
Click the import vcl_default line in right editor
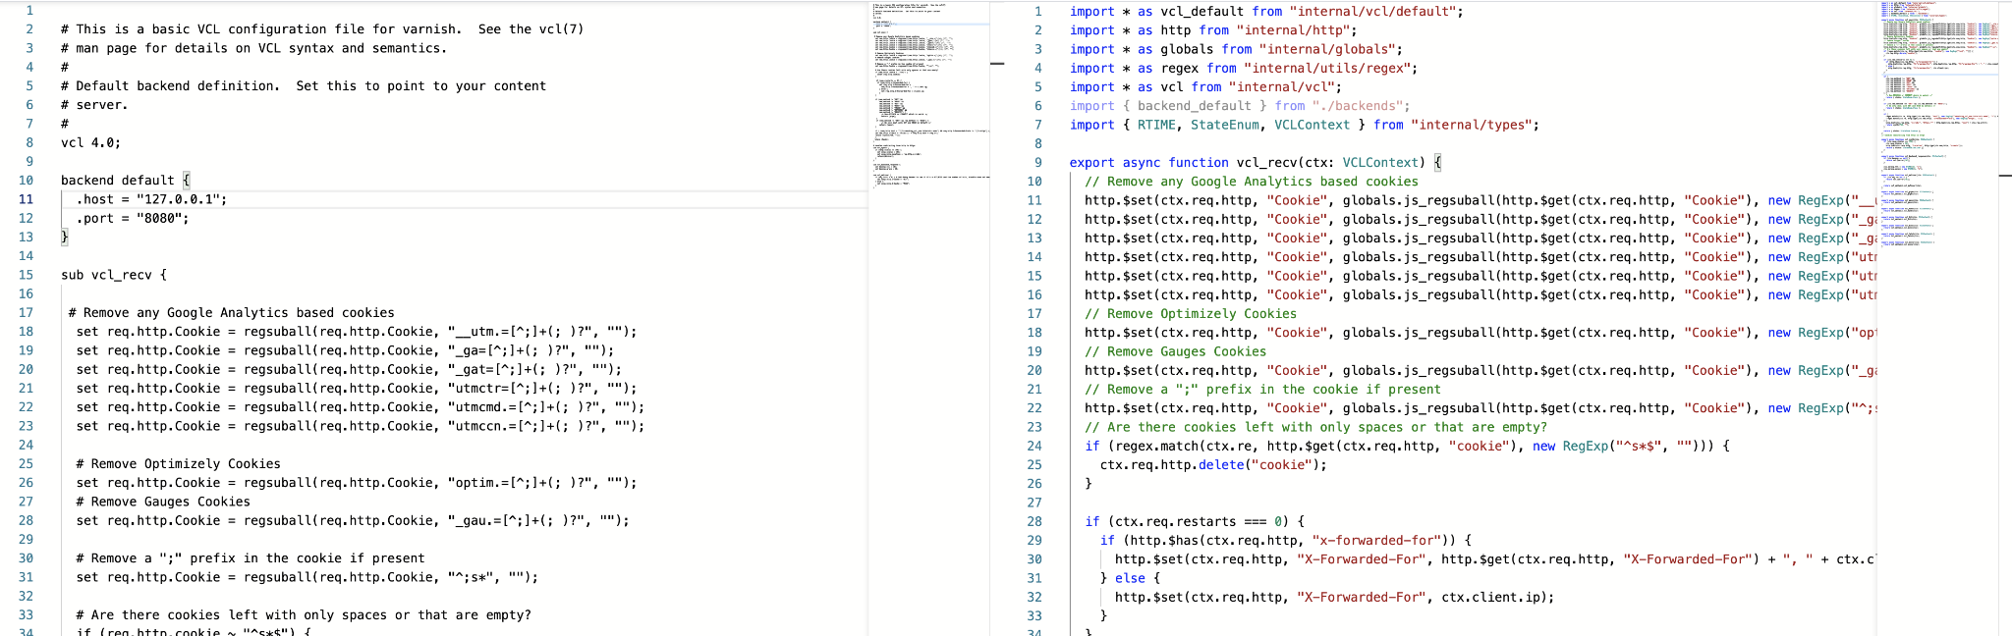tap(1266, 12)
